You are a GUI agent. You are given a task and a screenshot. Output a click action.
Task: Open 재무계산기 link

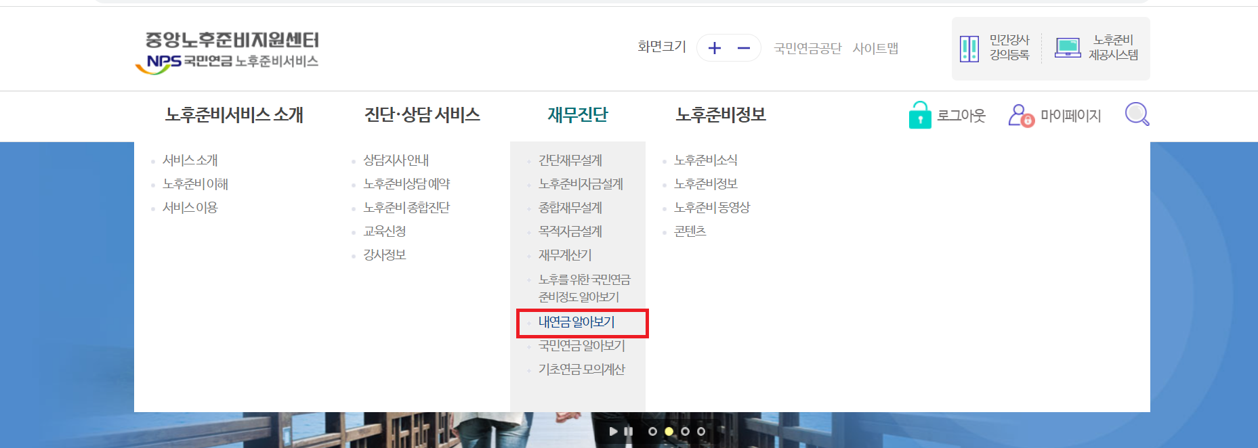pos(565,255)
